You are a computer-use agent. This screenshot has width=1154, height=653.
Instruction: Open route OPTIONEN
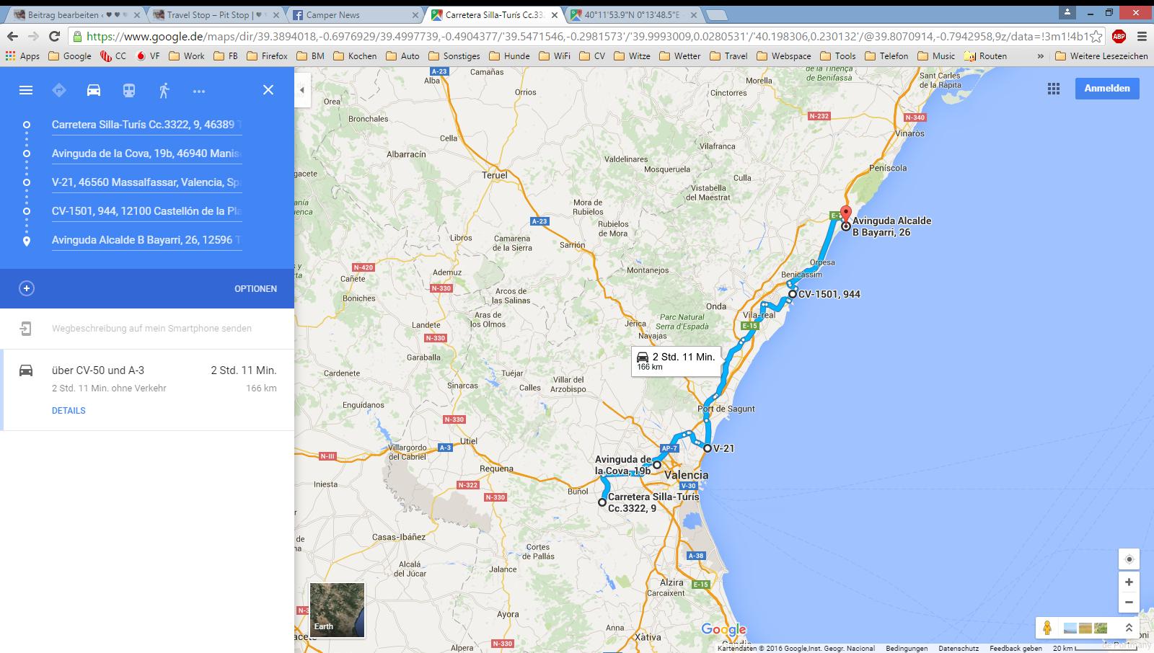point(255,289)
